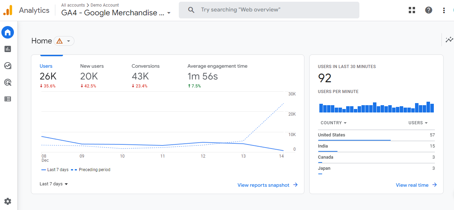Click the 92 users count

pos(325,78)
